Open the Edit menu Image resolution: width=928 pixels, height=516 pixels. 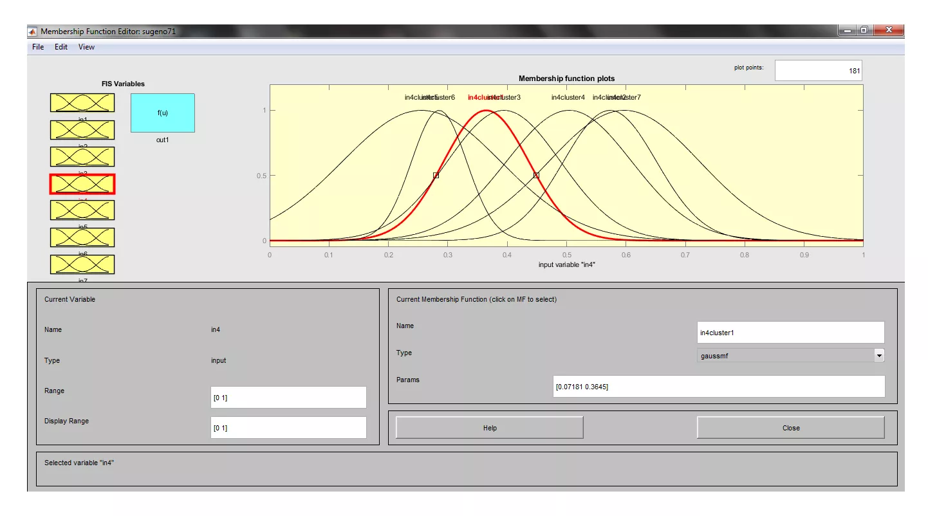pos(61,47)
